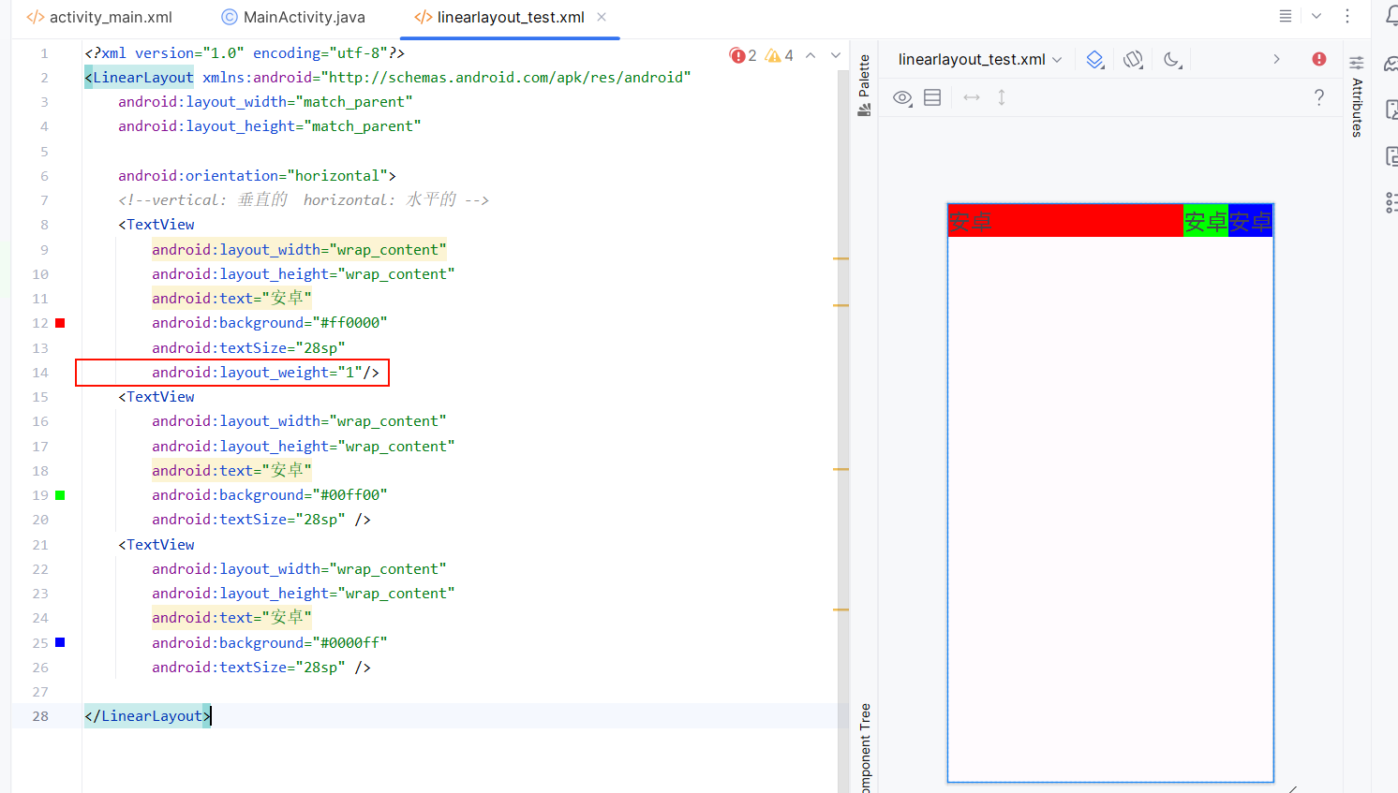Click line number 14 in gutter
Image resolution: width=1398 pixels, height=793 pixels.
(x=40, y=373)
